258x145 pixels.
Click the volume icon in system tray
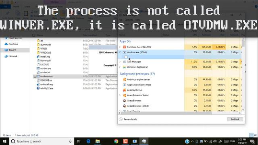pos(215,141)
